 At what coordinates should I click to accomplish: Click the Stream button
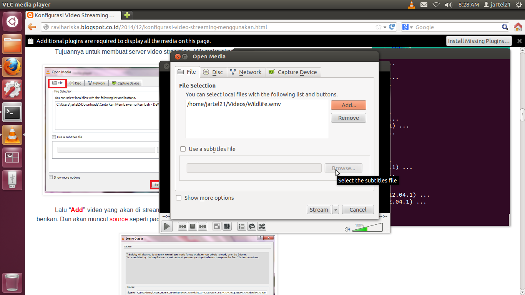click(319, 209)
